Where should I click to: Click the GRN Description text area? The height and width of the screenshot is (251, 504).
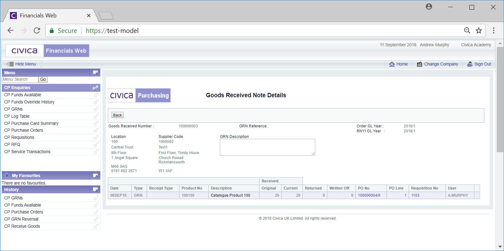267,147
